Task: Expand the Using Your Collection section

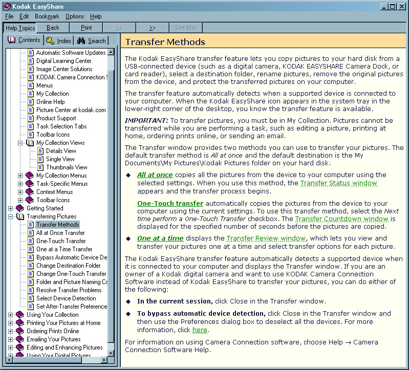Action: pyautogui.click(x=11, y=315)
